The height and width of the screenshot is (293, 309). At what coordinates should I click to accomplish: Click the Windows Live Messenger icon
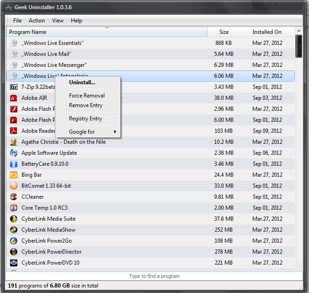(x=14, y=65)
